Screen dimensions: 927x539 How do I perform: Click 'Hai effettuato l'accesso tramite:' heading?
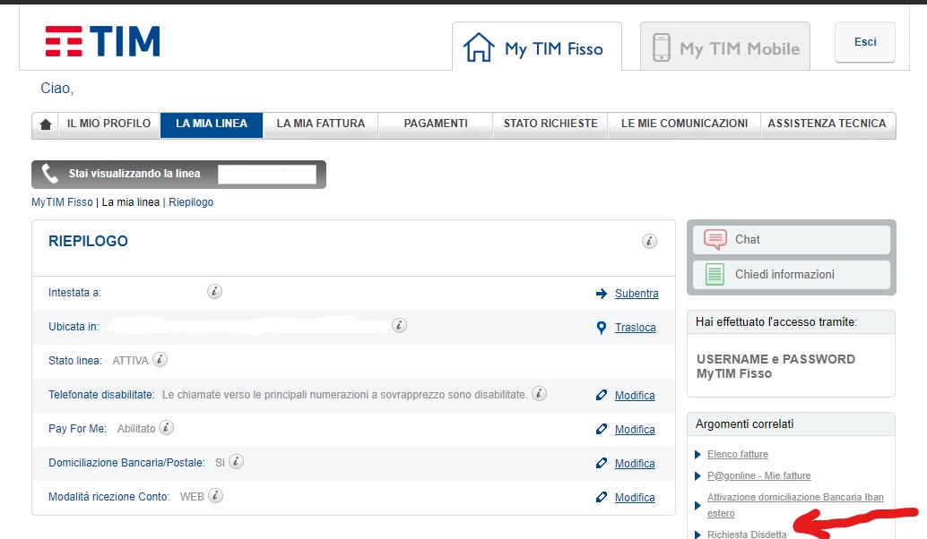click(775, 321)
